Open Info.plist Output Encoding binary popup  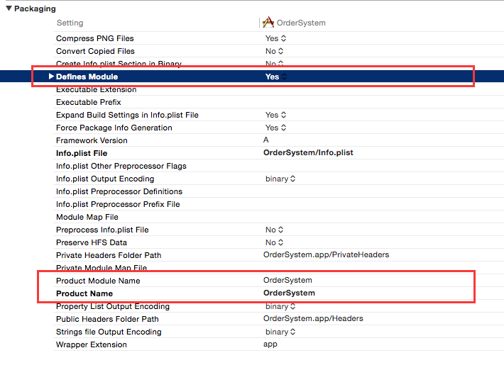point(280,179)
